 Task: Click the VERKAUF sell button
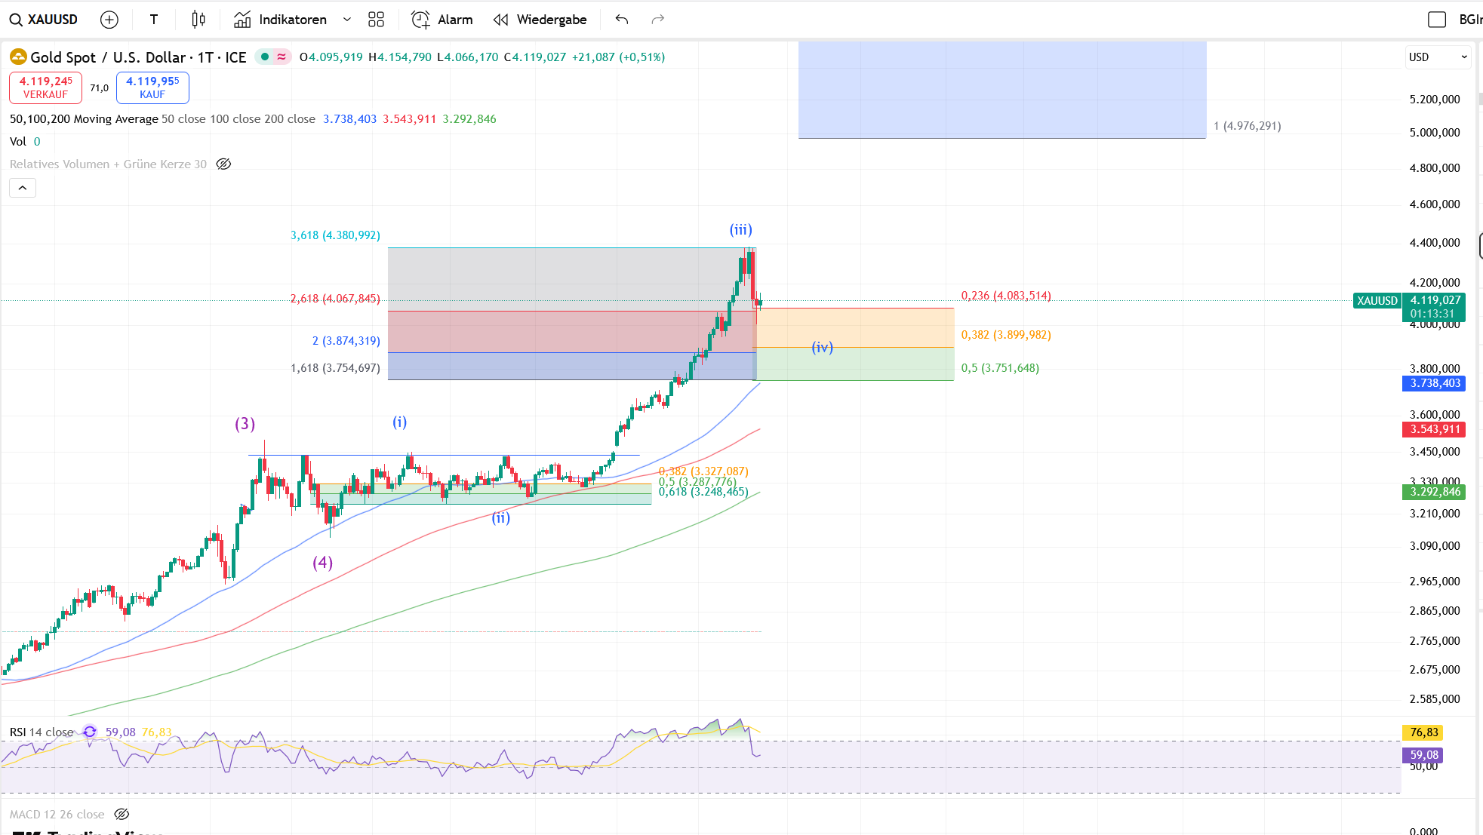pyautogui.click(x=45, y=87)
